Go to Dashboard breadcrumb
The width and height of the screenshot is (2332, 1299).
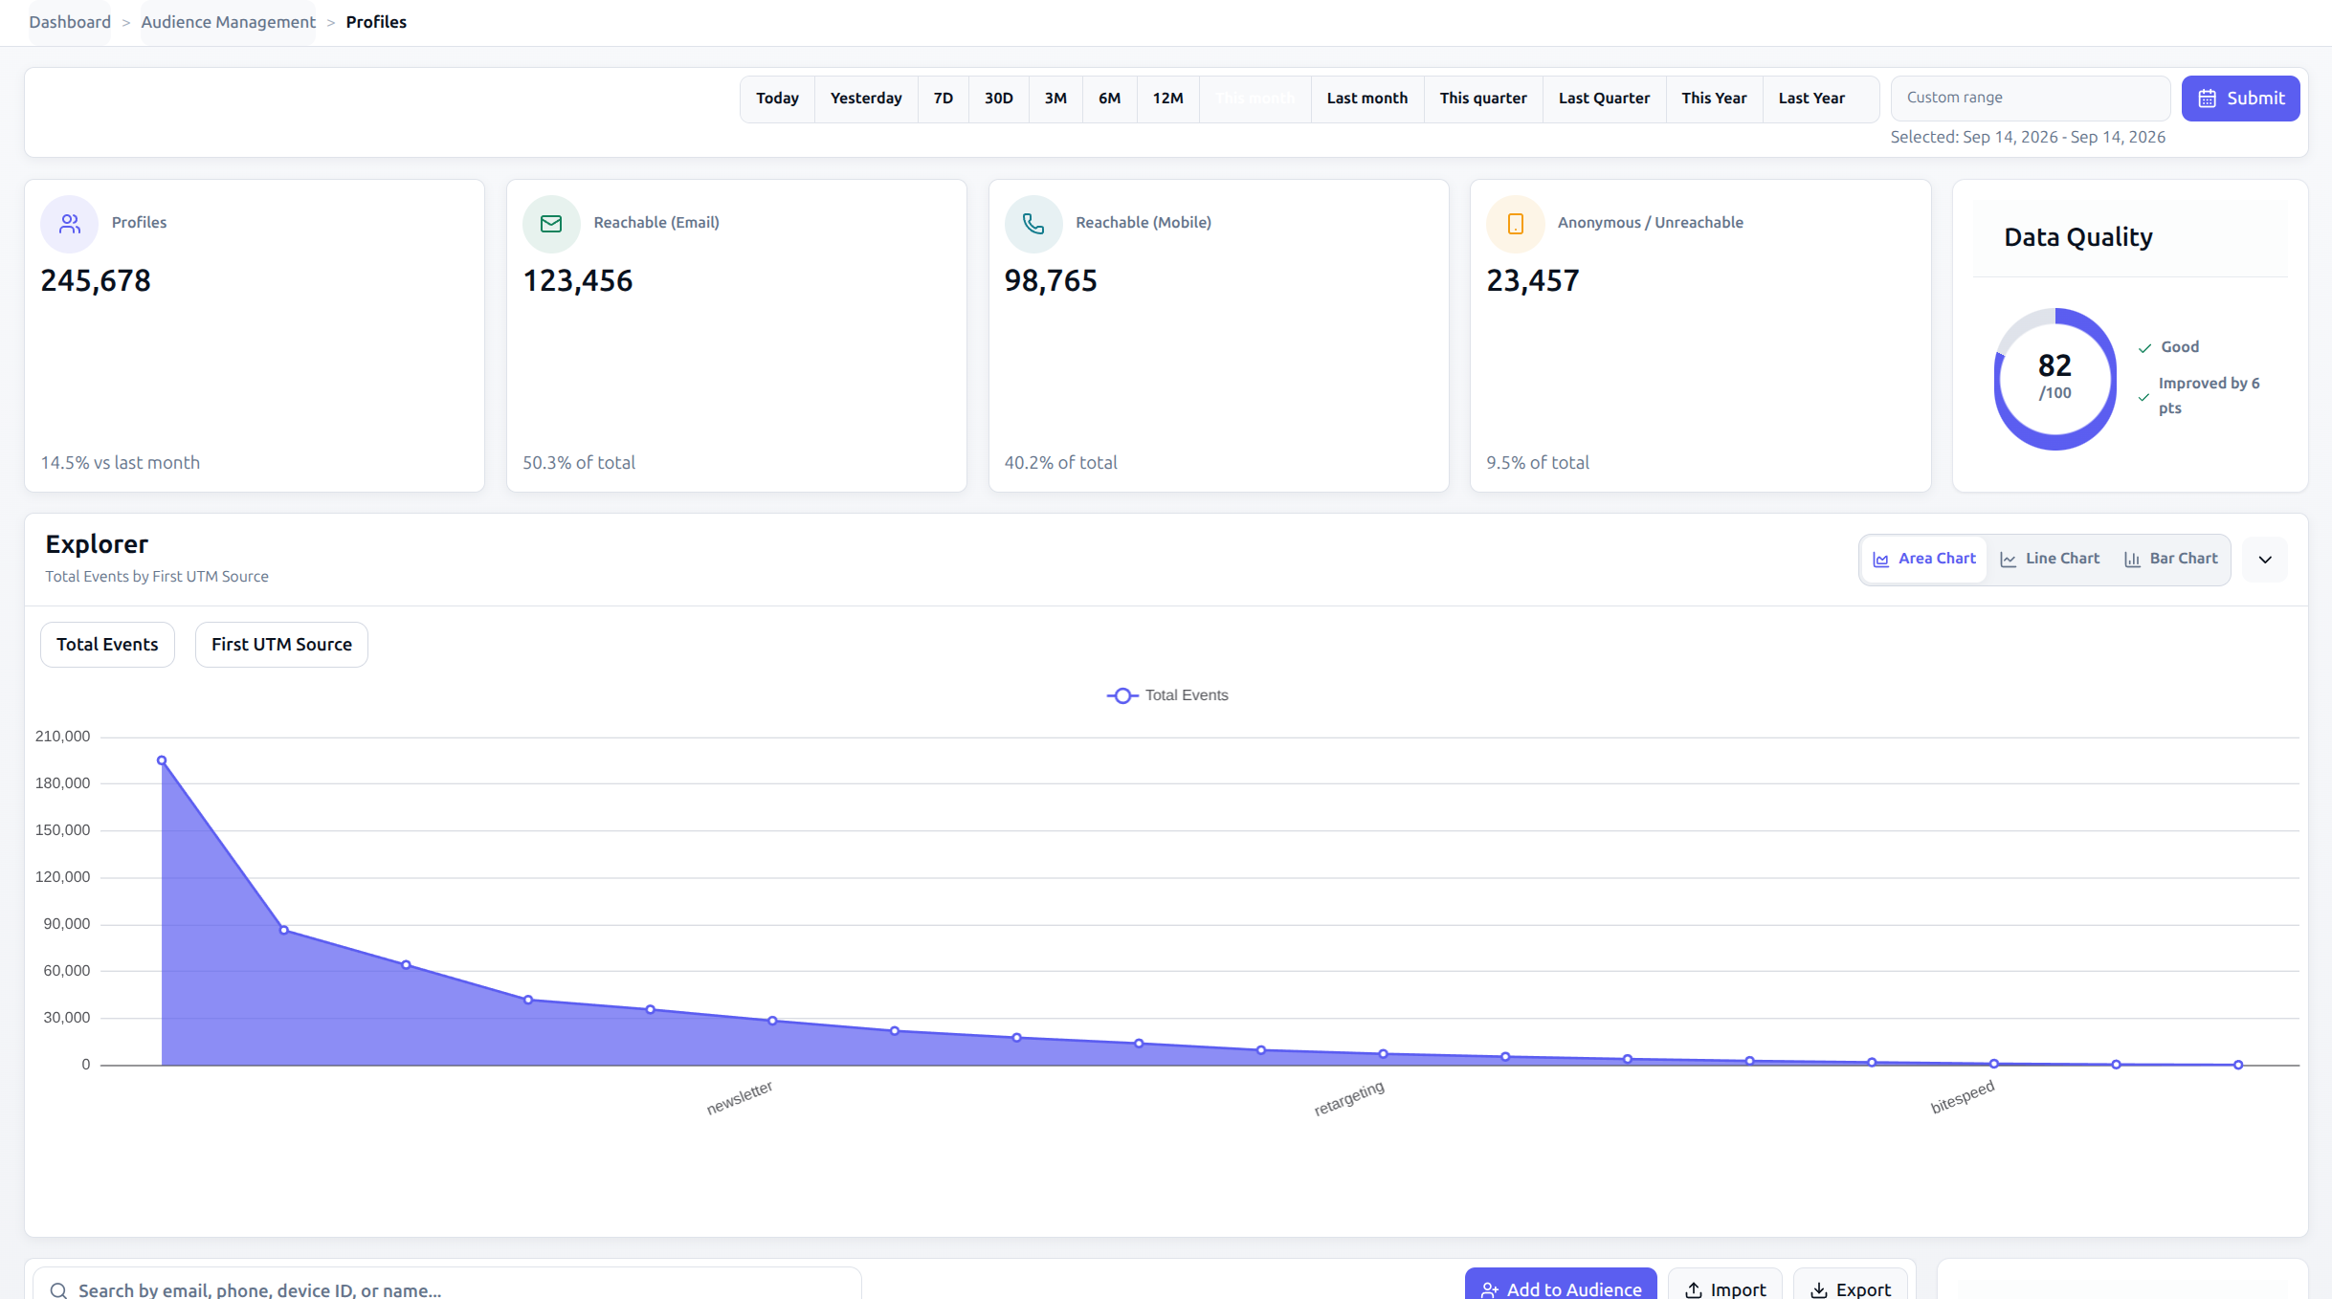pos(70,22)
